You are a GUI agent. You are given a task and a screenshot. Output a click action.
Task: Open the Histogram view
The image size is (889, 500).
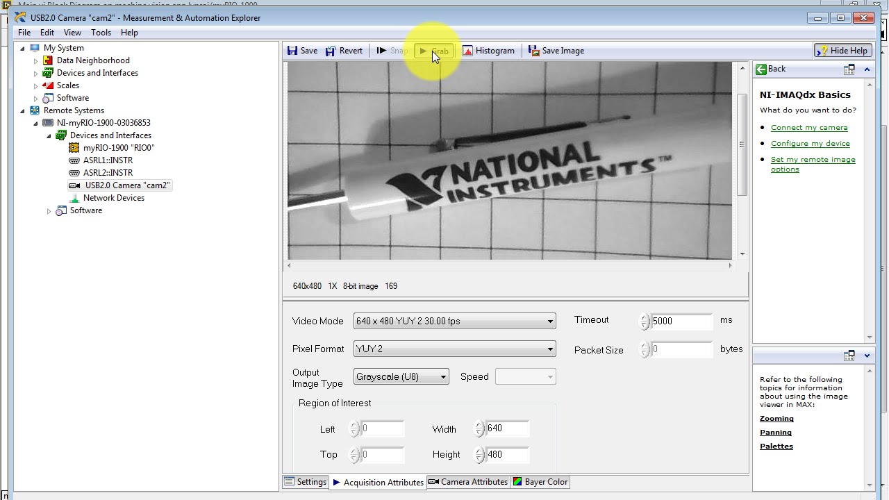(x=488, y=51)
